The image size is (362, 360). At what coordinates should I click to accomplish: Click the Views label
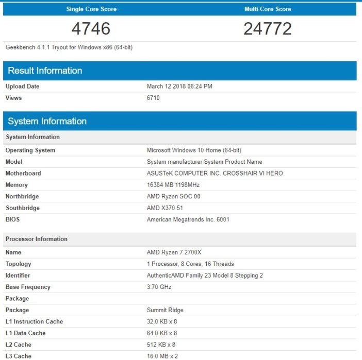pos(13,98)
